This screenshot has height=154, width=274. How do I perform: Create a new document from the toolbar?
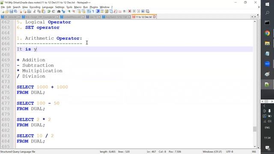coord(3,12)
